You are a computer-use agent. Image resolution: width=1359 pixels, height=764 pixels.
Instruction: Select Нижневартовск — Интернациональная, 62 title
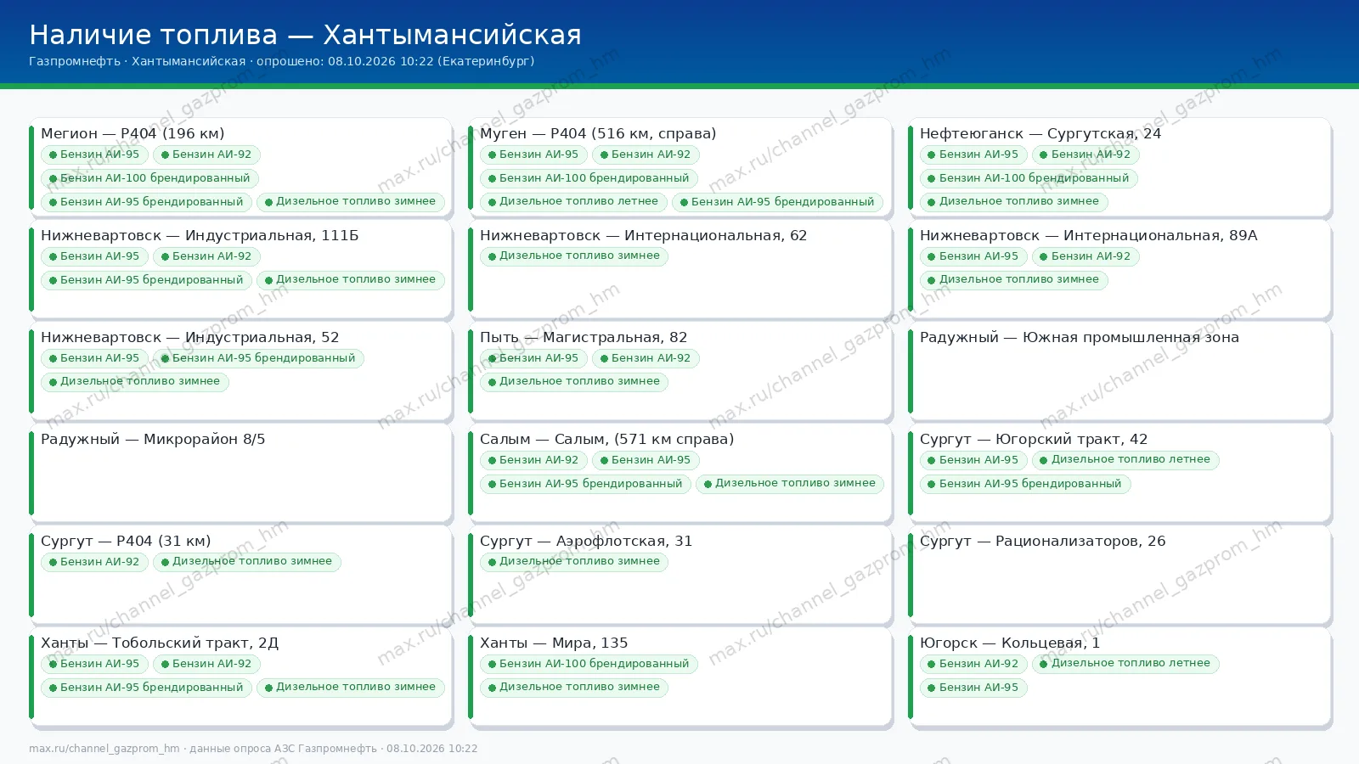[643, 235]
